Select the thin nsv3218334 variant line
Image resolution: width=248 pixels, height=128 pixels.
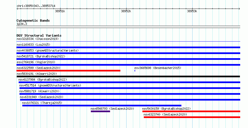point(128,42)
